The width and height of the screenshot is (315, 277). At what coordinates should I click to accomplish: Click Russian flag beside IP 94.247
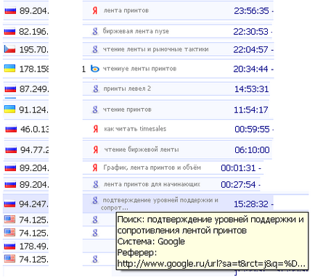10,204
